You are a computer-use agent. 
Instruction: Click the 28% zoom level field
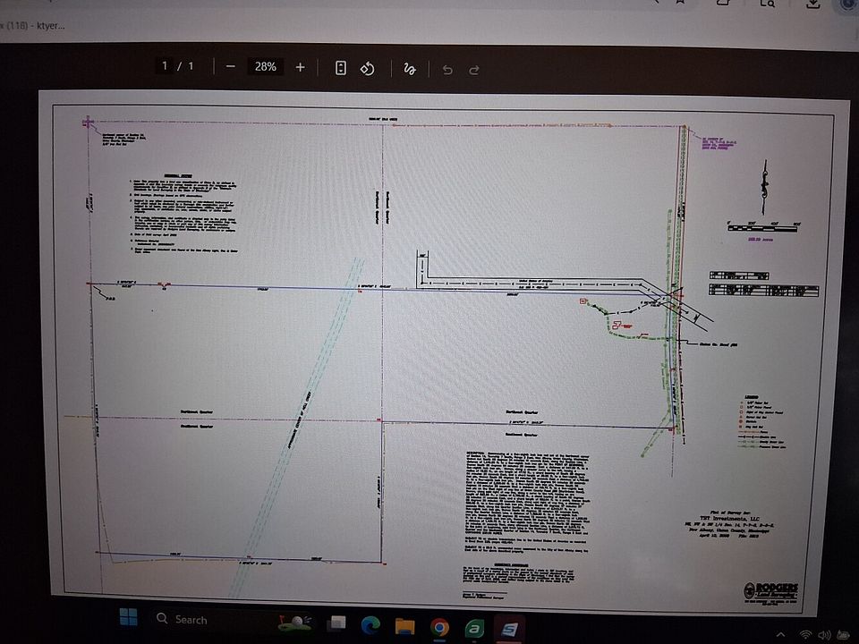[265, 67]
